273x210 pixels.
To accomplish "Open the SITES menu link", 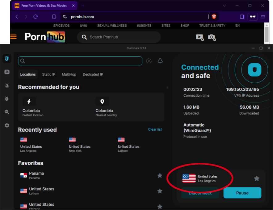I will [x=166, y=26].
